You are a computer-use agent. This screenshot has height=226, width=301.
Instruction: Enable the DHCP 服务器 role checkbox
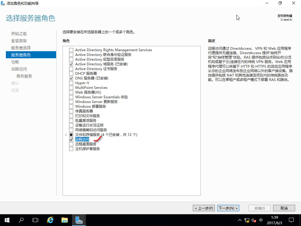tap(71, 74)
